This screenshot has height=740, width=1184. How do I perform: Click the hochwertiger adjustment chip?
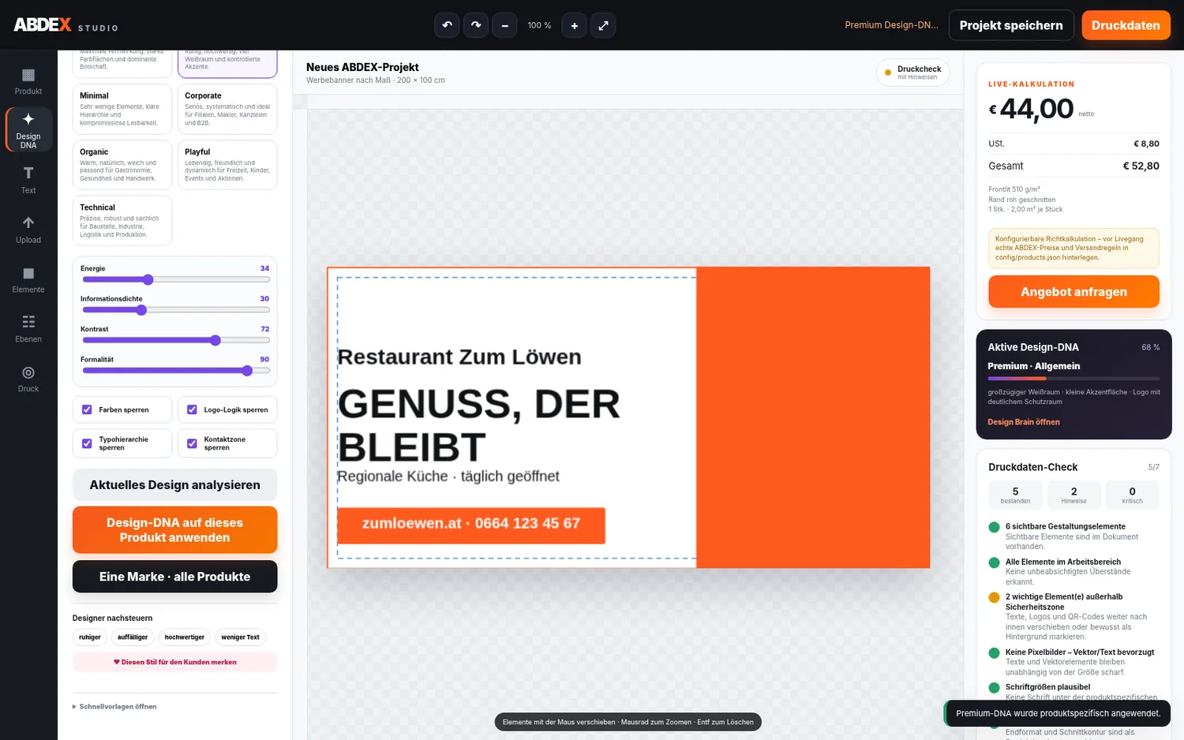(x=185, y=637)
